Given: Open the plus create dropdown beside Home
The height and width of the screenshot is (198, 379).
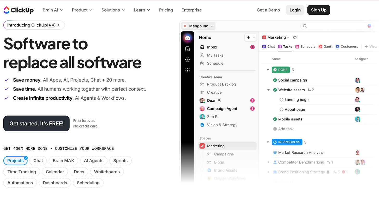Looking at the screenshot, I should point(251,37).
